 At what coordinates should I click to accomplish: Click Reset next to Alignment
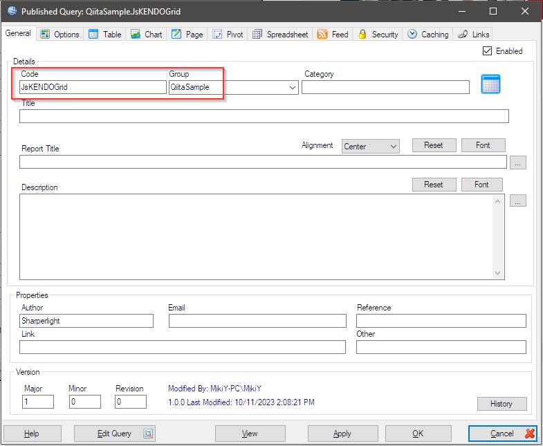pyautogui.click(x=434, y=145)
